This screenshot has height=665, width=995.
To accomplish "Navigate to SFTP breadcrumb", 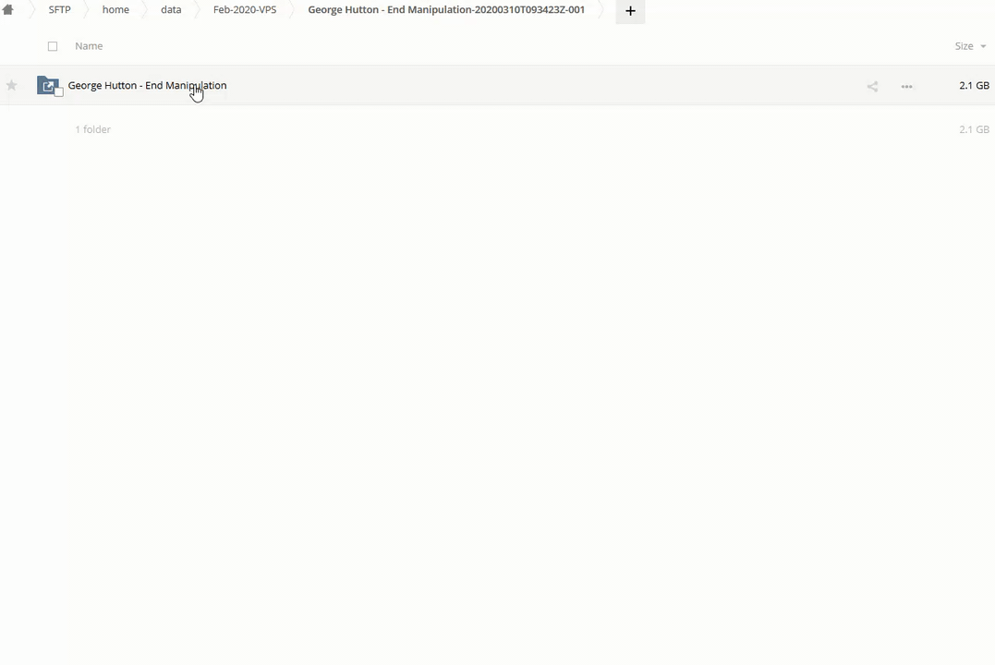I will point(59,10).
